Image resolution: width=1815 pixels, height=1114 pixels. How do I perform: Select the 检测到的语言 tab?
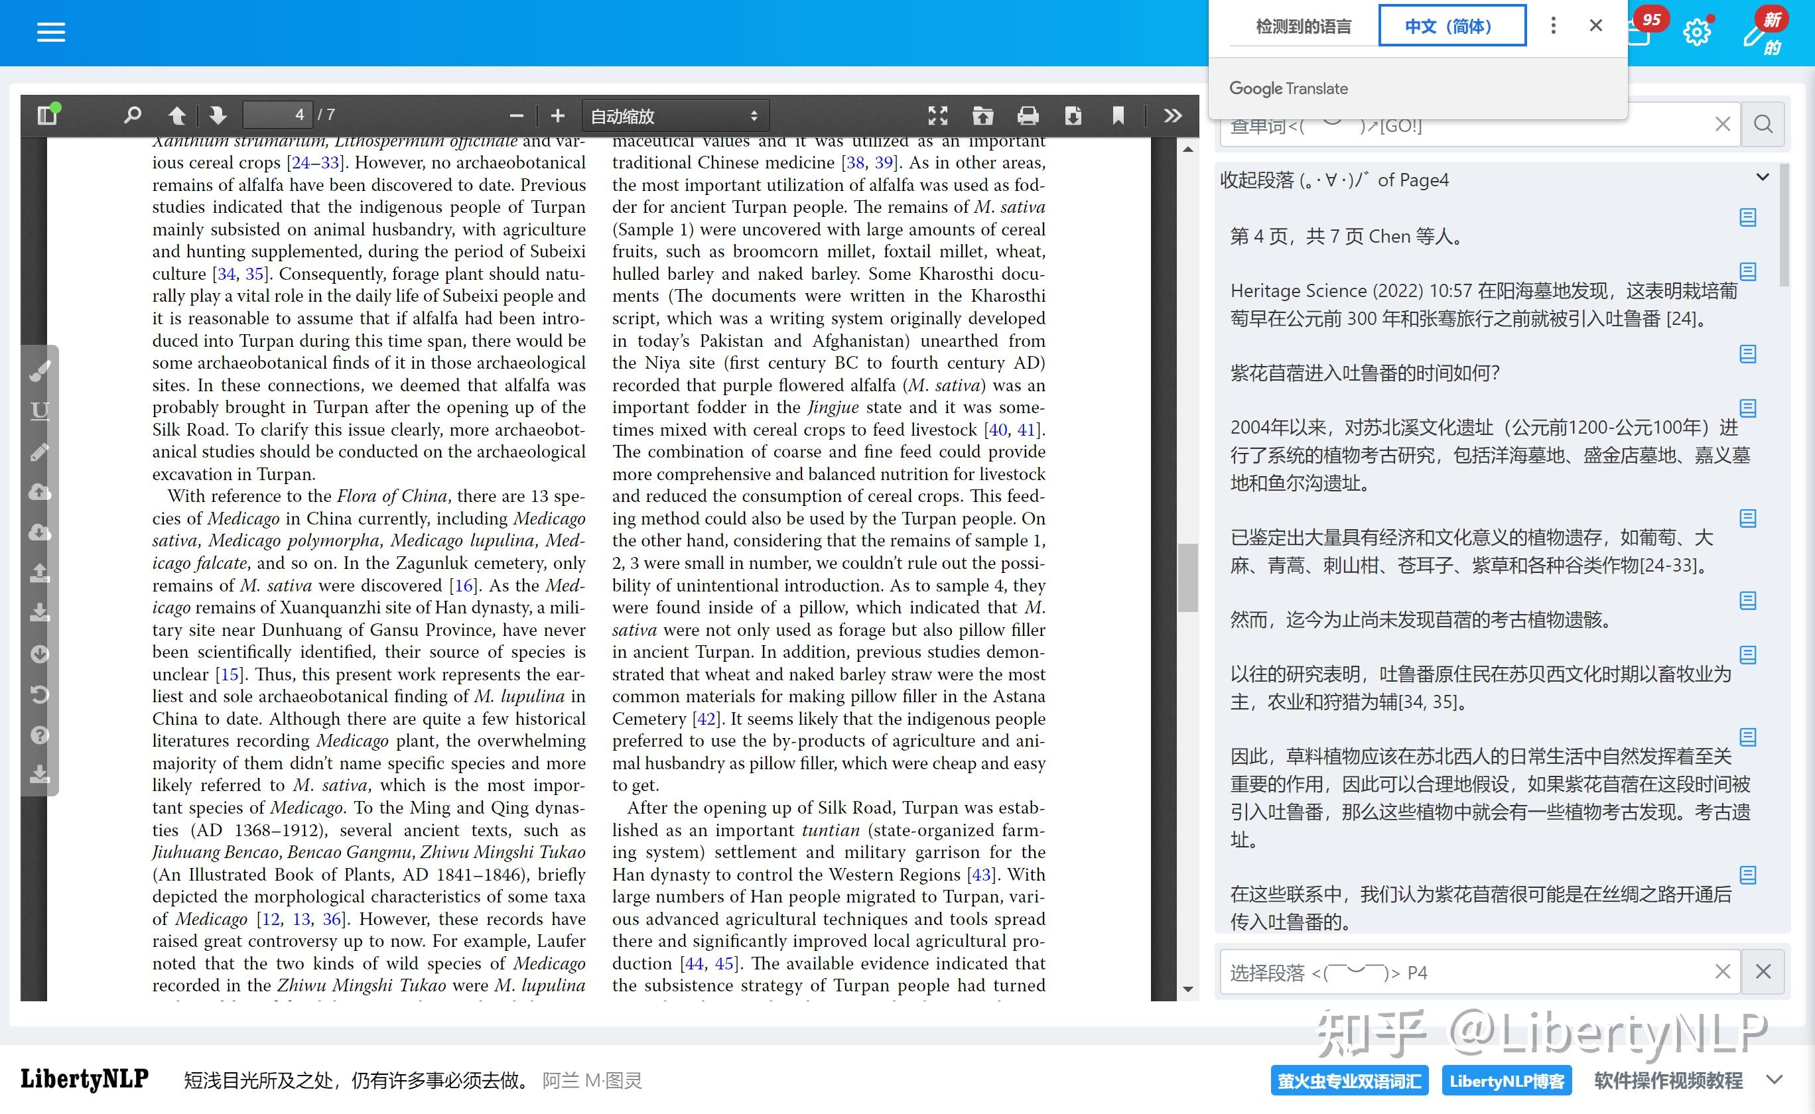[1304, 27]
